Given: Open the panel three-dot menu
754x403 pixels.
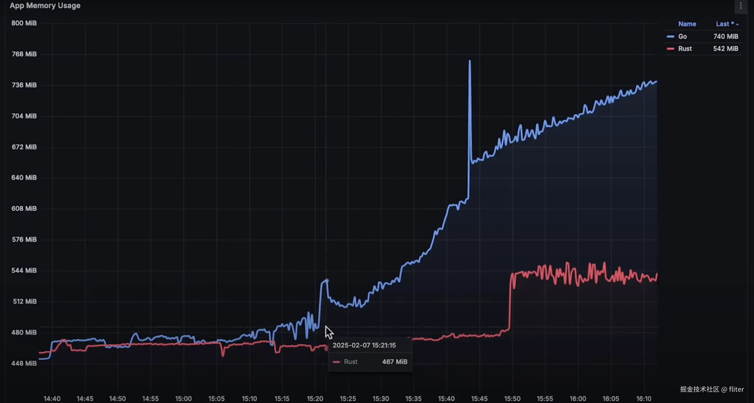Looking at the screenshot, I should (x=741, y=6).
